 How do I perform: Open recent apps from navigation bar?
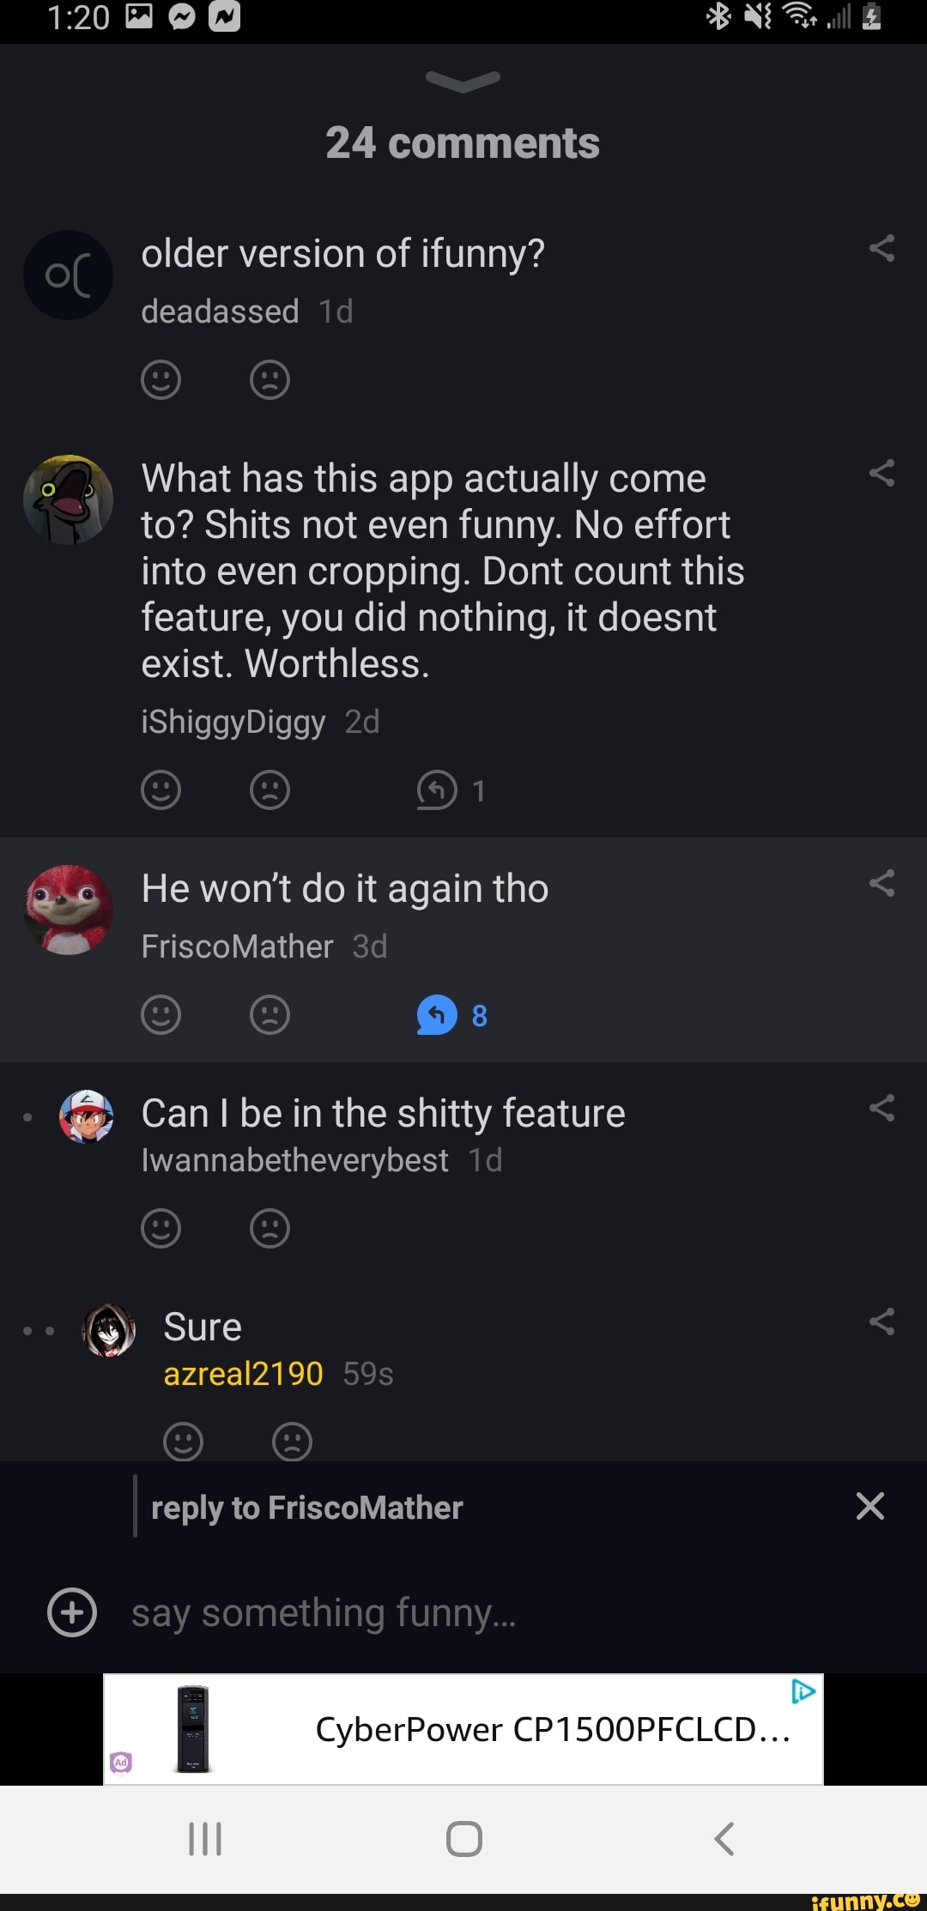[205, 1839]
